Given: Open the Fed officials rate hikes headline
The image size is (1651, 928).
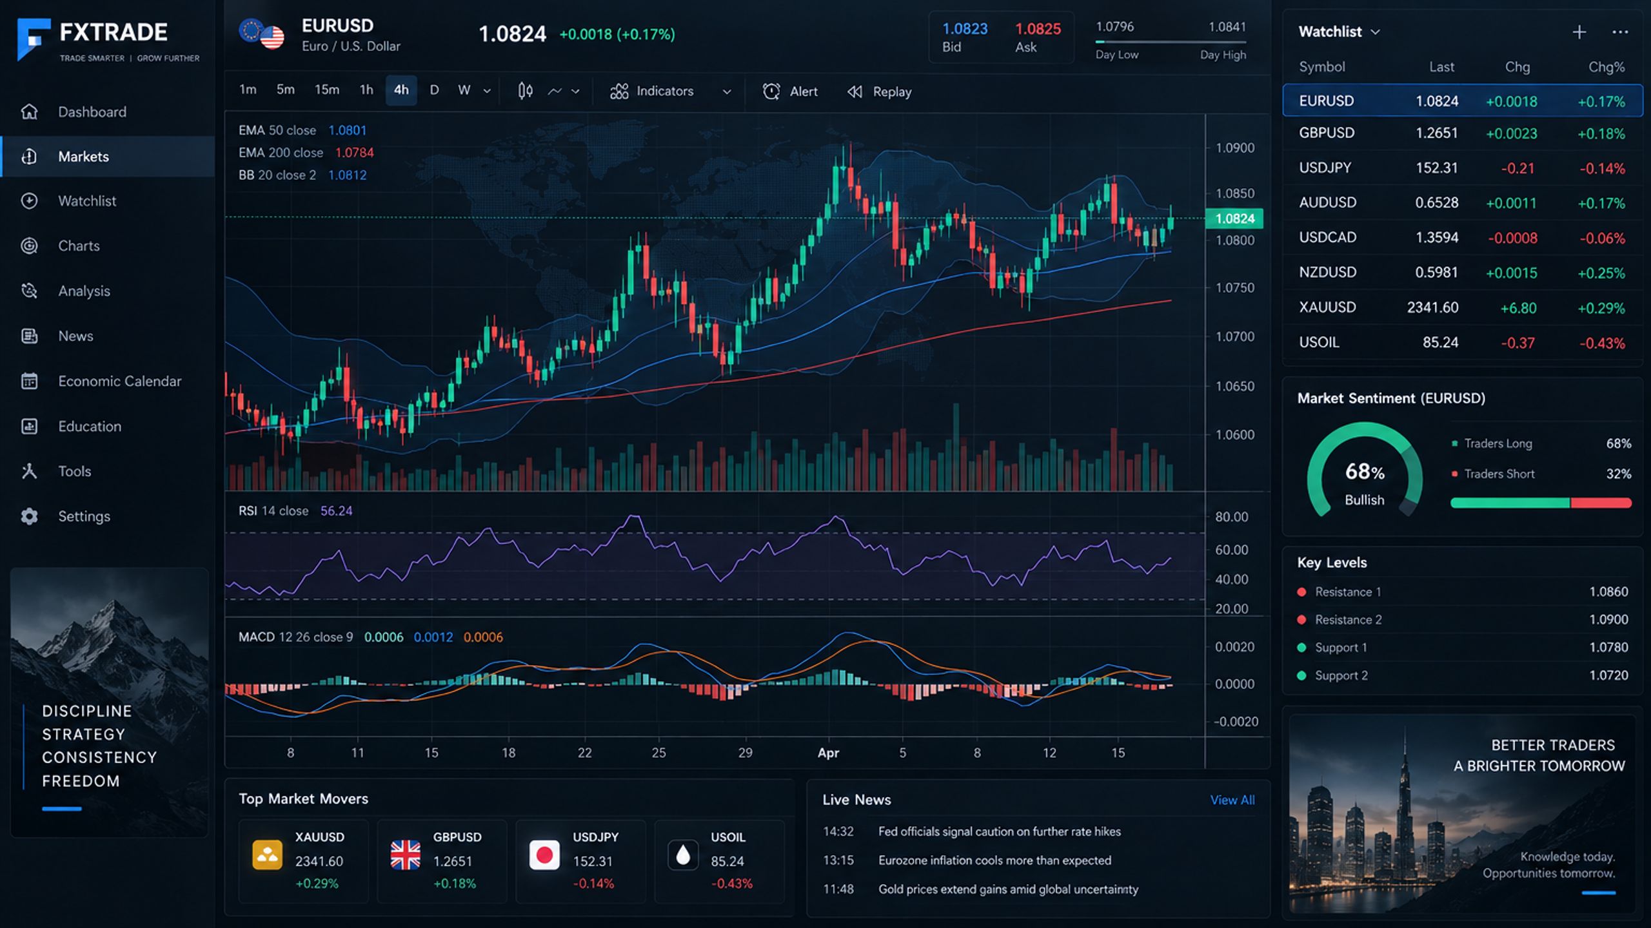Looking at the screenshot, I should click(999, 831).
